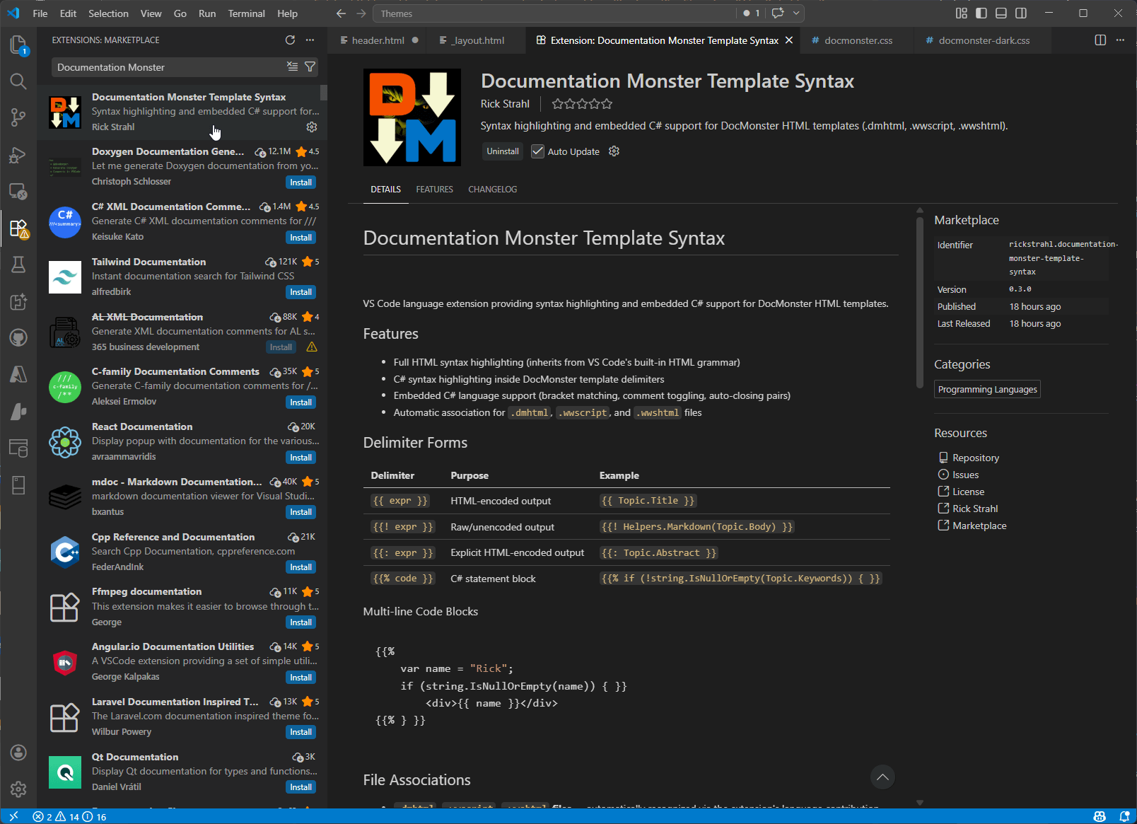1137x824 pixels.
Task: Open the Terminal menu
Action: pos(246,13)
